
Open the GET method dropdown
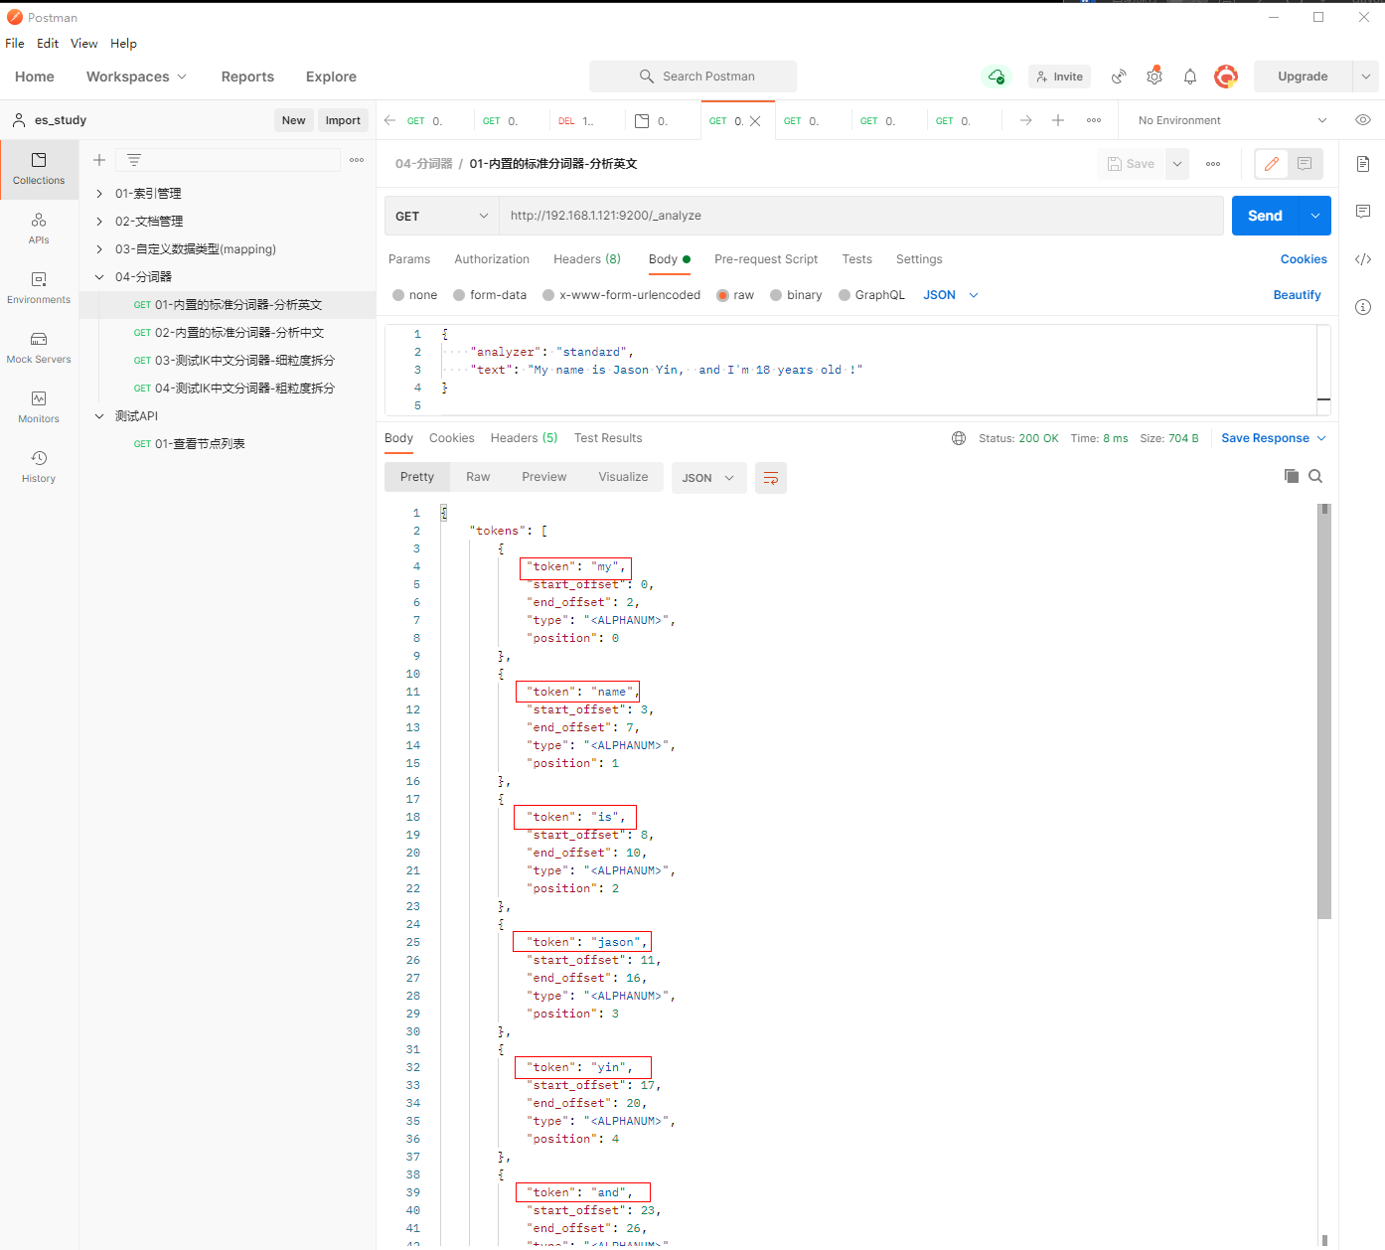coord(441,216)
